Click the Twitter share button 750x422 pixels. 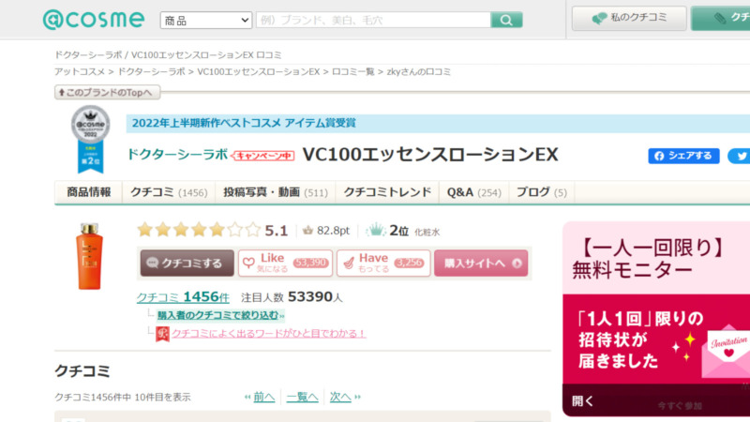pyautogui.click(x=739, y=156)
